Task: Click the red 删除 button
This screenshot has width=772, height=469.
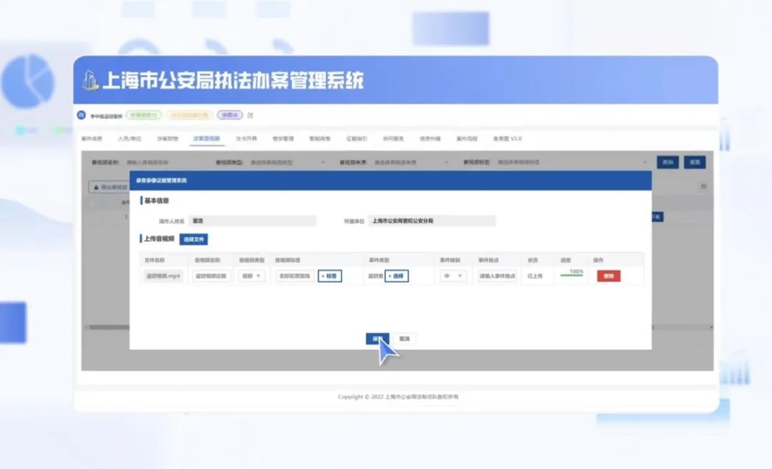Action: (x=608, y=276)
